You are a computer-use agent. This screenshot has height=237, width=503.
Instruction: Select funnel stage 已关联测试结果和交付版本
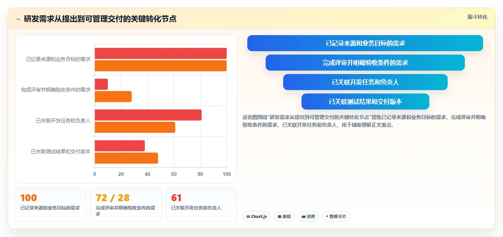tap(365, 102)
